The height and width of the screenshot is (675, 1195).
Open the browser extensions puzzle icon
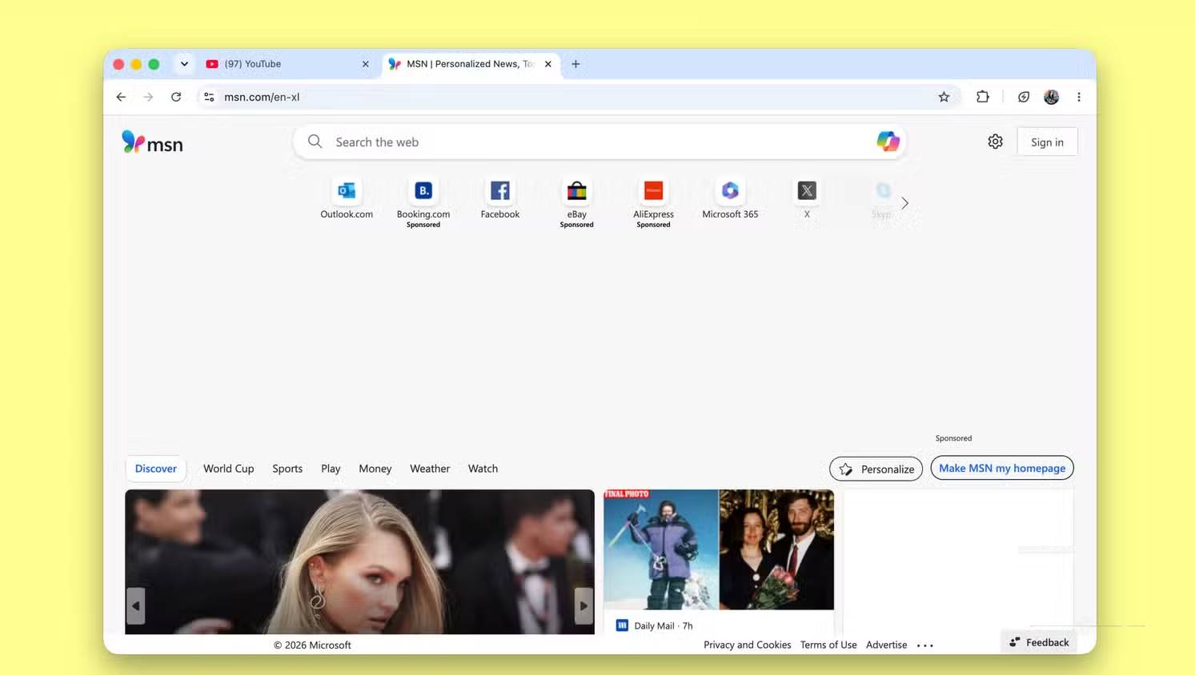tap(983, 97)
